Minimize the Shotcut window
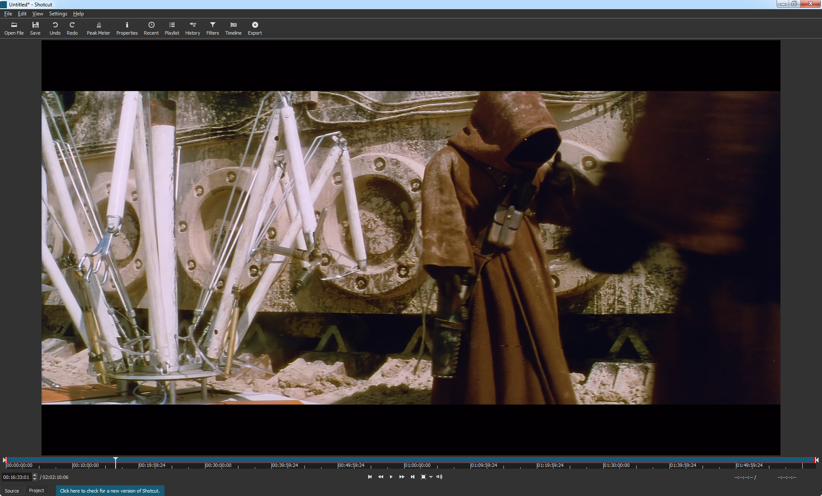This screenshot has height=496, width=822. tap(783, 4)
